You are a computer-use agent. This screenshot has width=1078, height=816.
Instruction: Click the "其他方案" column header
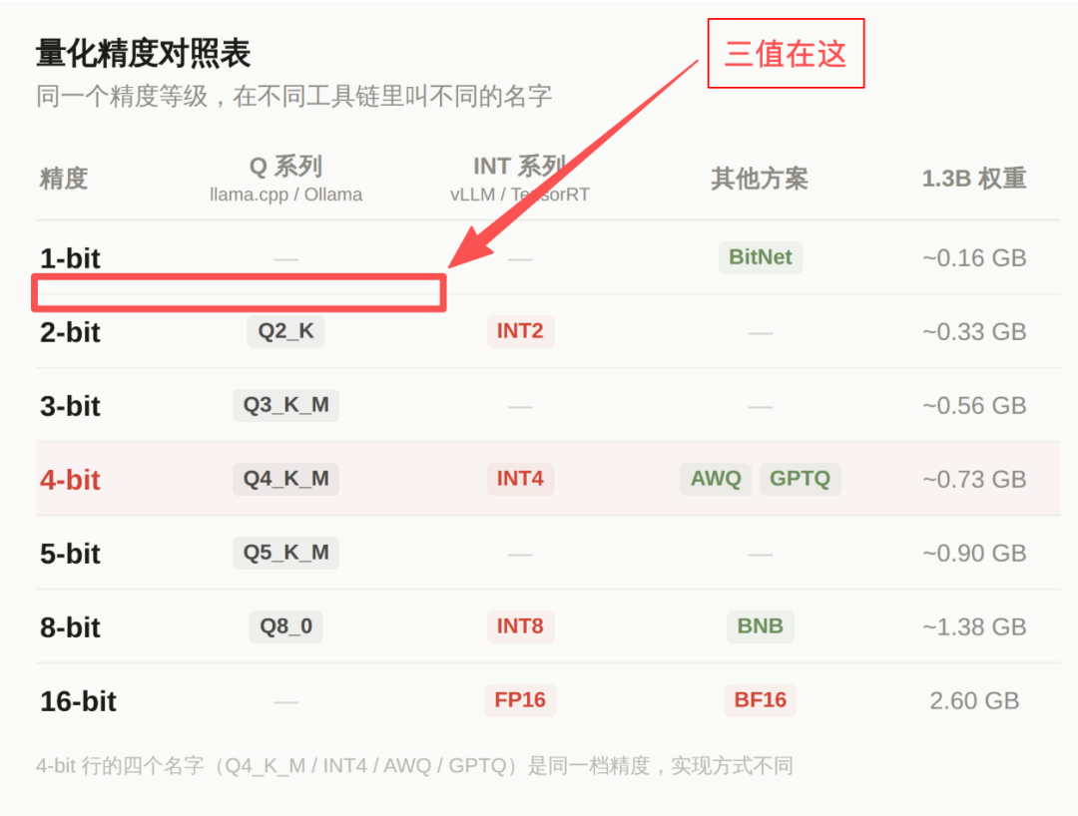[x=760, y=179]
